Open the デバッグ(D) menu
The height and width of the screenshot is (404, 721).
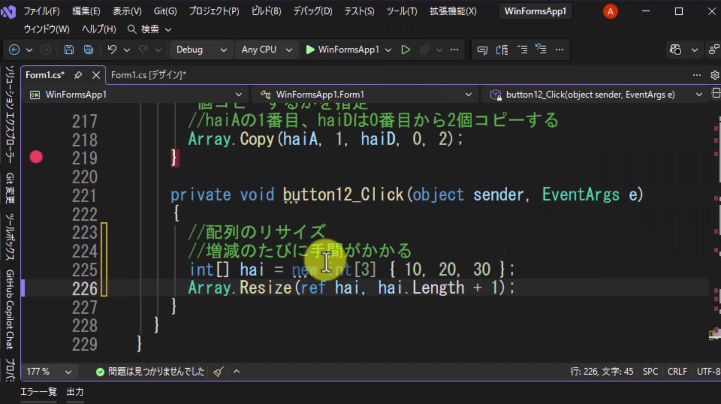pyautogui.click(x=313, y=11)
